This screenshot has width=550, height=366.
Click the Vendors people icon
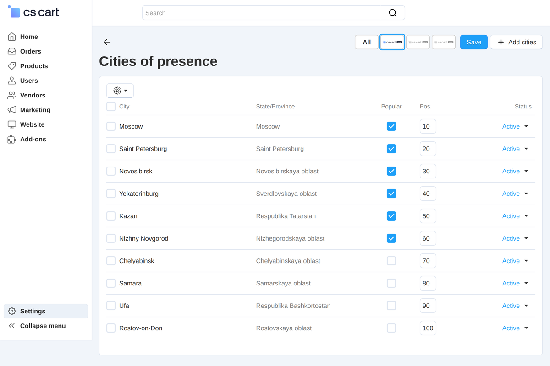tap(12, 95)
